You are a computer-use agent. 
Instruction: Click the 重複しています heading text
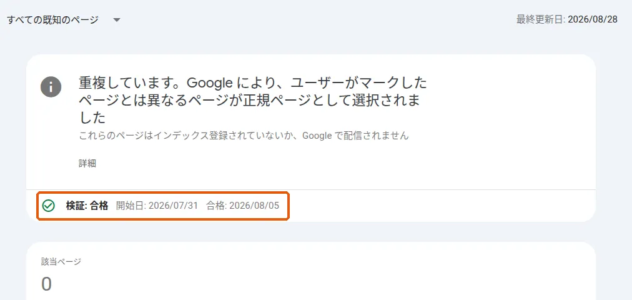(x=253, y=101)
